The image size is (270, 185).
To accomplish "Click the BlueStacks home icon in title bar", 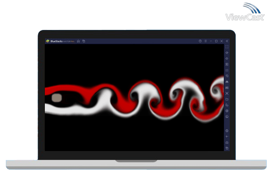I will point(78,41).
